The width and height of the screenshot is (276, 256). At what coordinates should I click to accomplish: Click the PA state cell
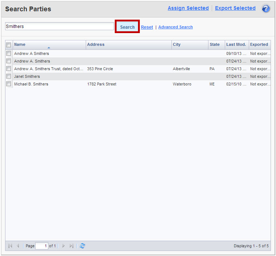coord(217,69)
